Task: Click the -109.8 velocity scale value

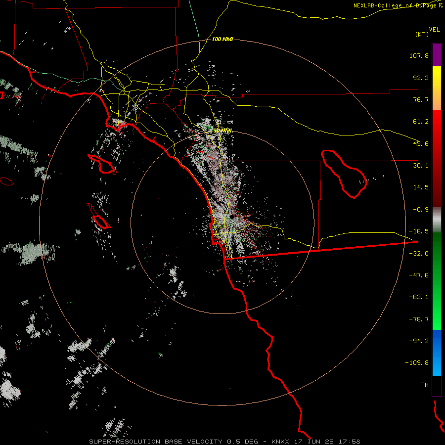Action: point(417,363)
